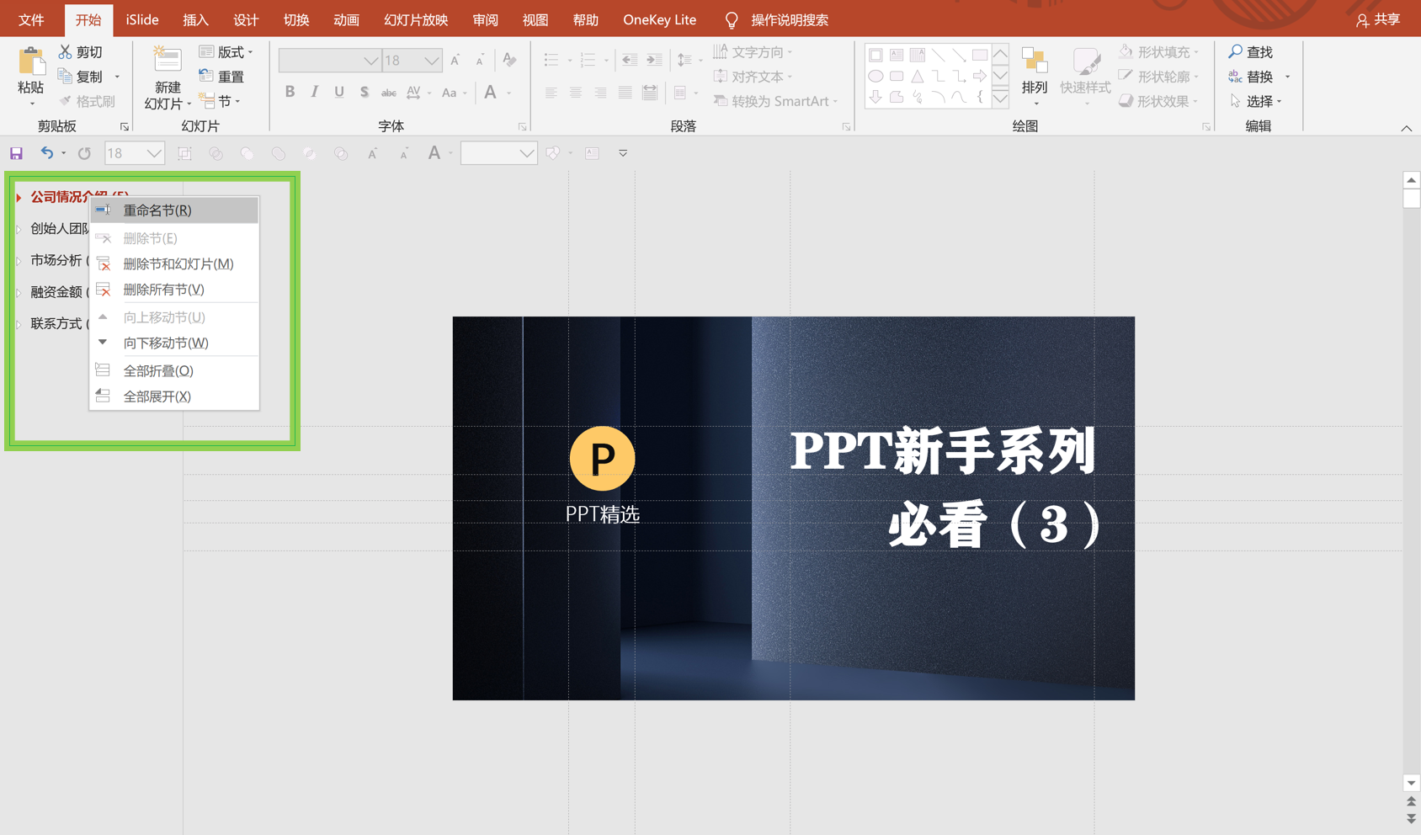
Task: Choose 向下移动节(W) menu entry
Action: click(x=174, y=343)
